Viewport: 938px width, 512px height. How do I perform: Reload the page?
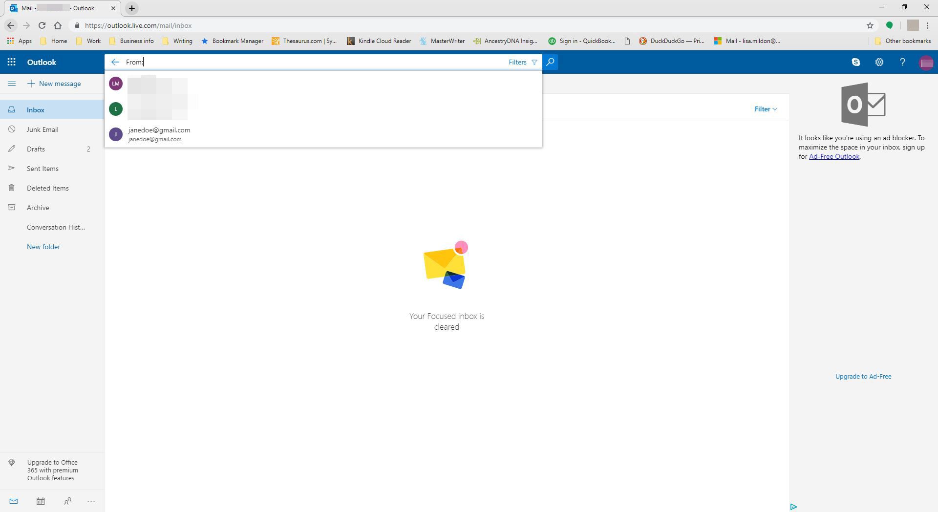(42, 25)
